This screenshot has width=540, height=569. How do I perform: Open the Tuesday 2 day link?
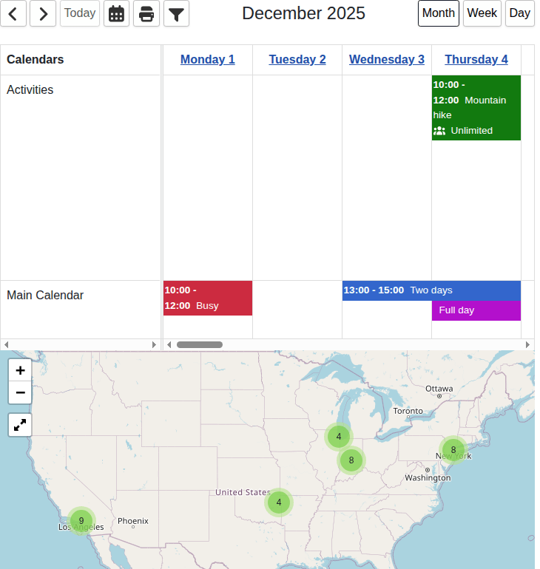297,60
